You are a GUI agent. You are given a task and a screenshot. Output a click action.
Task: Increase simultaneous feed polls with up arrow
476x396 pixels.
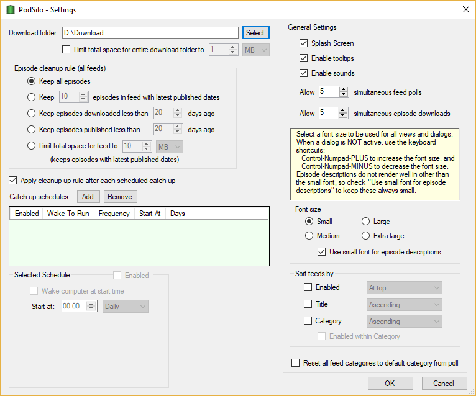coord(344,89)
